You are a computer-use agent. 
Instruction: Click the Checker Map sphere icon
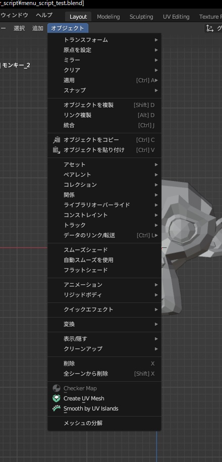[x=56, y=388]
